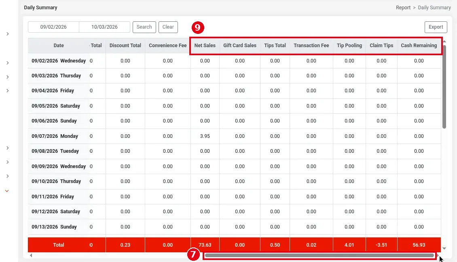Edit the start date 09/02/2026 field
This screenshot has height=262, width=457.
tap(53, 27)
